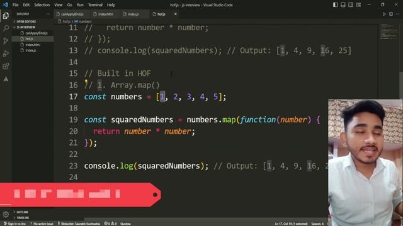Click the callApplyBind.js file icon in Explorer
Image resolution: width=403 pixels, height=226 pixels.
click(x=22, y=33)
